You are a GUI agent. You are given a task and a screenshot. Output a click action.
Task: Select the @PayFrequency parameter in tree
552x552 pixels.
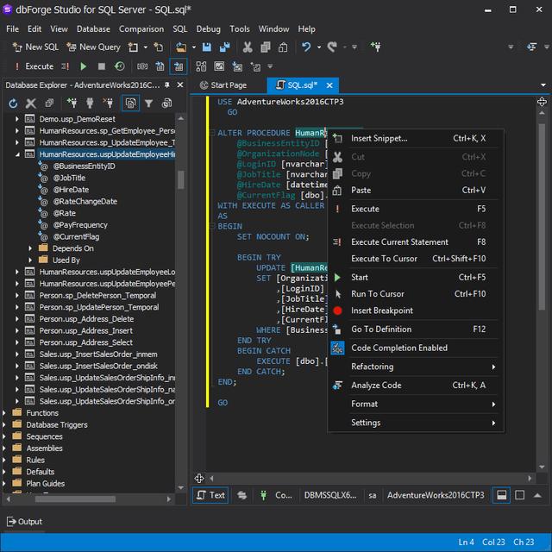coord(80,225)
